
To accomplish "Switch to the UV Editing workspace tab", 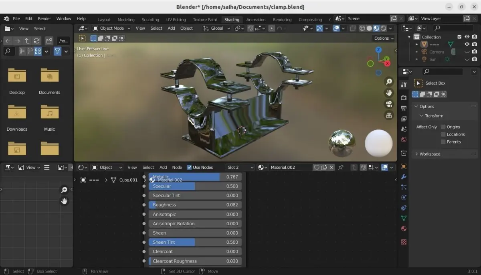I will [176, 20].
